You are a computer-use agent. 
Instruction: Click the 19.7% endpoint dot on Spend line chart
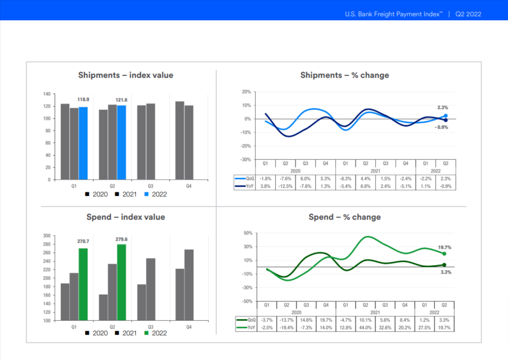pos(444,253)
